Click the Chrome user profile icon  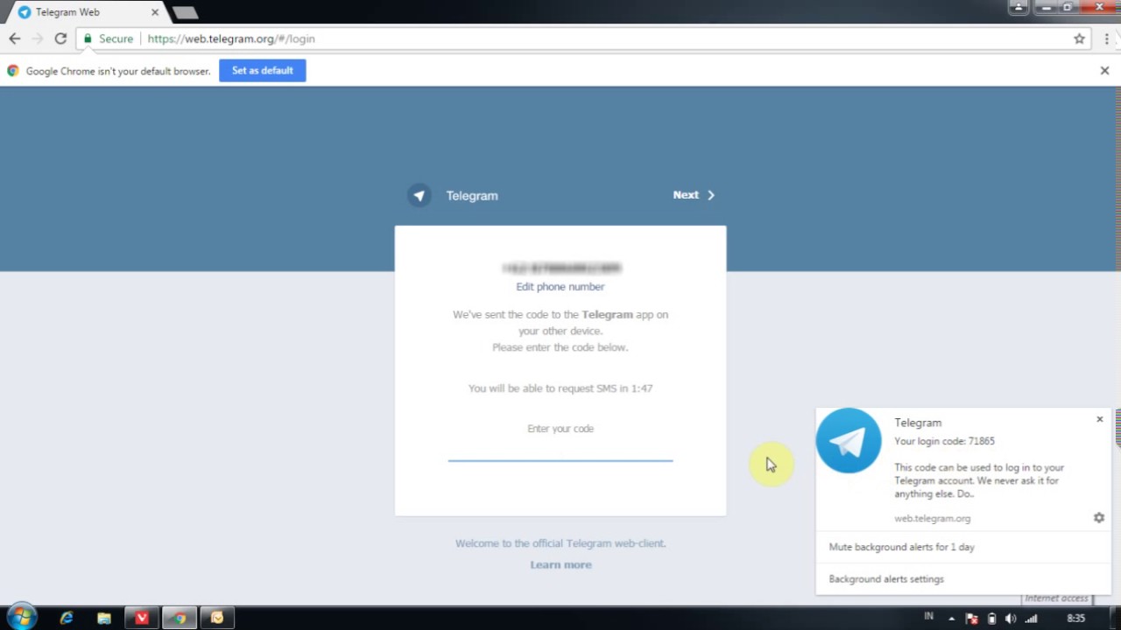tap(1019, 7)
